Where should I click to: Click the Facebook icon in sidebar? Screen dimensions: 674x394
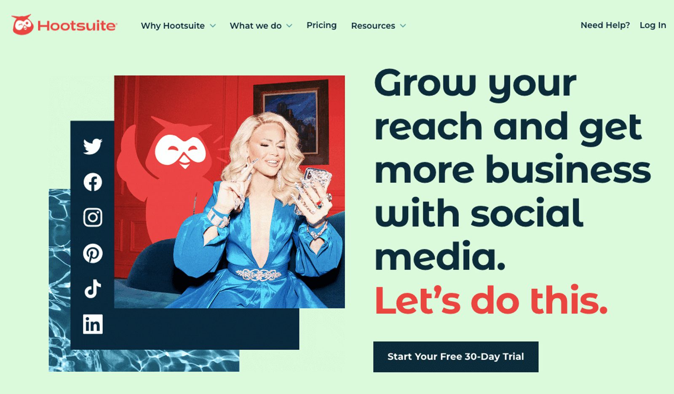pyautogui.click(x=93, y=182)
